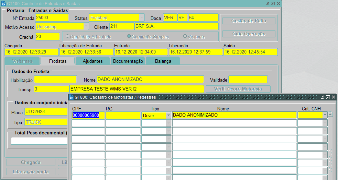Switch to the Documentação tab
This screenshot has width=338, height=180.
(128, 61)
